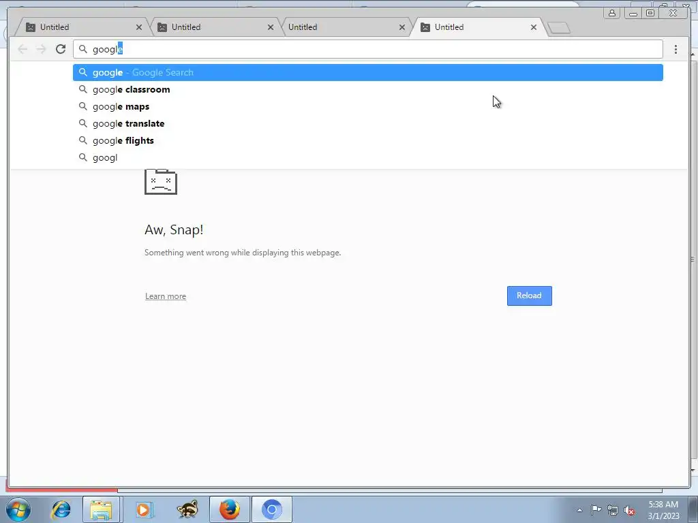The image size is (698, 523).
Task: Choose the 'google maps' suggestion
Action: click(x=367, y=106)
